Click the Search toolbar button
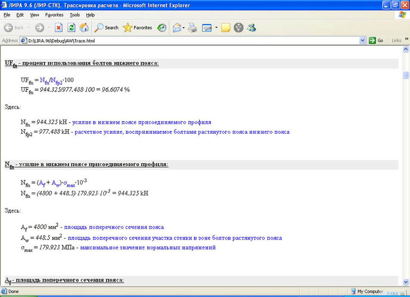Image resolution: width=410 pixels, height=297 pixels. [107, 28]
